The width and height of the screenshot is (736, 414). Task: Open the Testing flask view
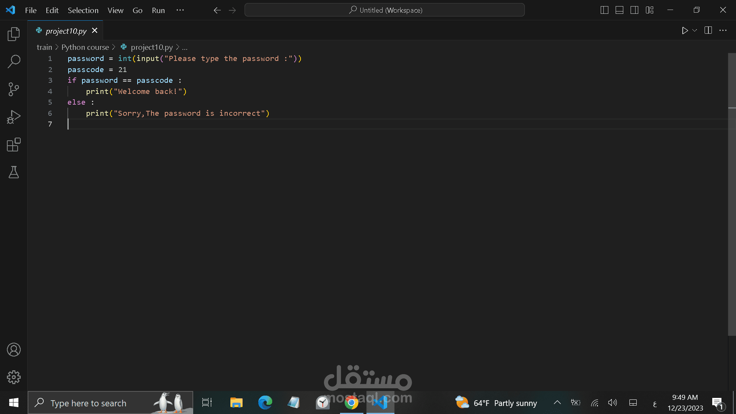coord(14,172)
